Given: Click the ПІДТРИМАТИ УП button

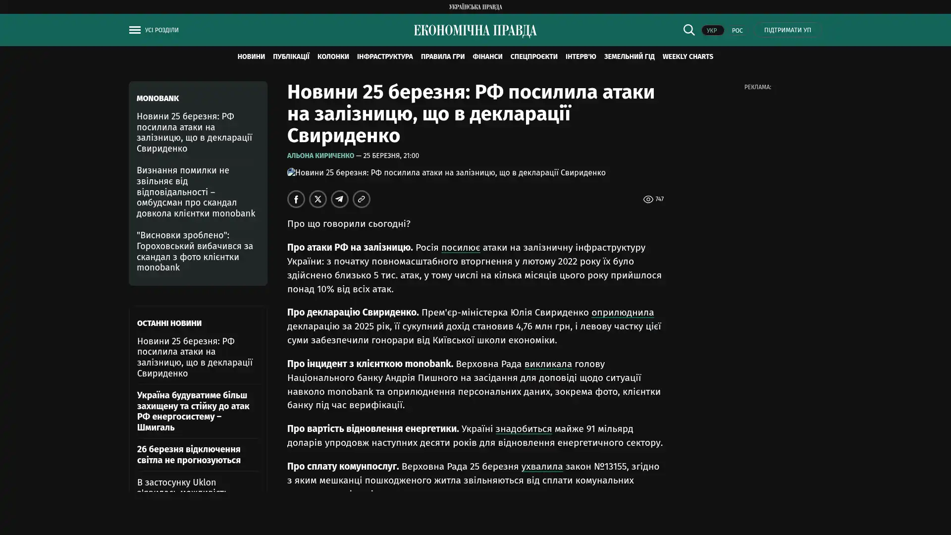Looking at the screenshot, I should (788, 30).
